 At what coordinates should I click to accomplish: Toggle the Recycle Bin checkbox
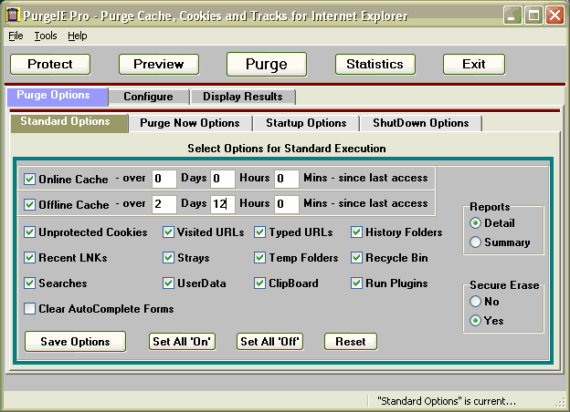356,257
